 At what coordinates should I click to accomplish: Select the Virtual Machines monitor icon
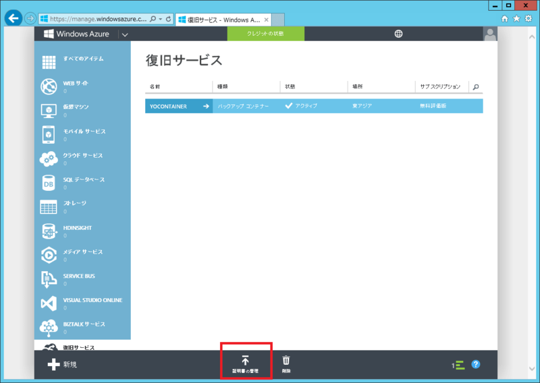pyautogui.click(x=49, y=111)
